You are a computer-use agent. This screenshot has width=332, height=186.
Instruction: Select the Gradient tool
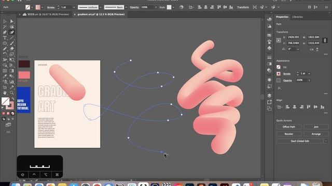click(12, 71)
